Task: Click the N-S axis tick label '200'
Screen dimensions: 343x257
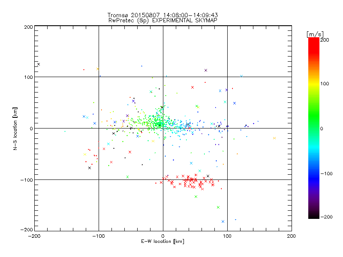Action: coord(28,27)
